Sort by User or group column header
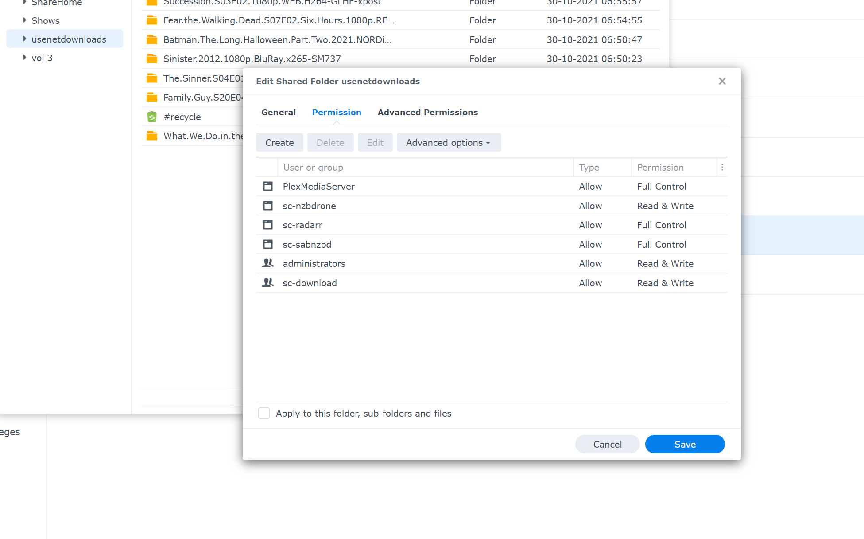 [x=313, y=168]
